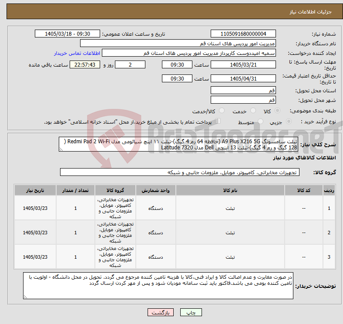Toggle the اسناد خزانه اسلامی payment checkbox

[x=218, y=121]
